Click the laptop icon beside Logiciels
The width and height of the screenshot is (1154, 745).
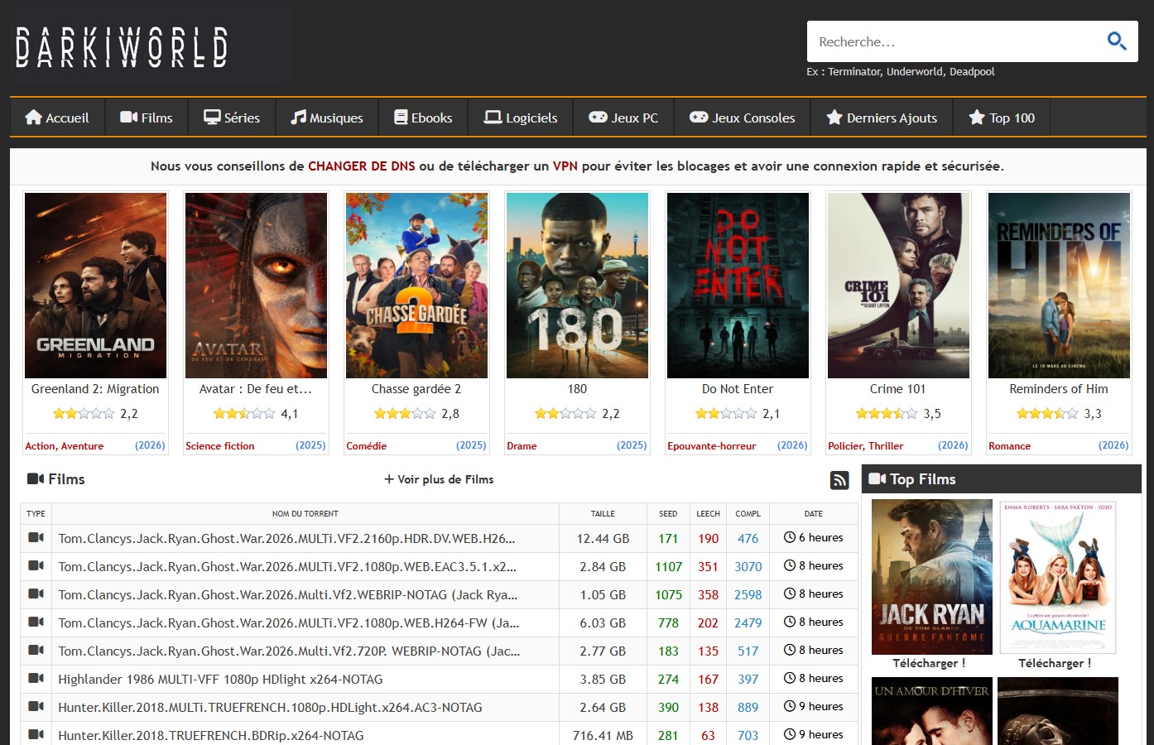493,118
